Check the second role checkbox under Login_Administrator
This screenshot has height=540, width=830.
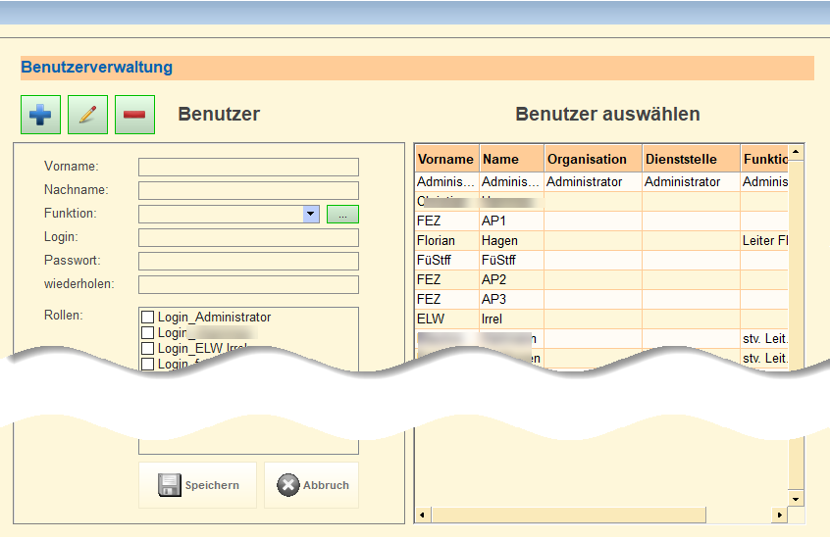click(x=148, y=333)
